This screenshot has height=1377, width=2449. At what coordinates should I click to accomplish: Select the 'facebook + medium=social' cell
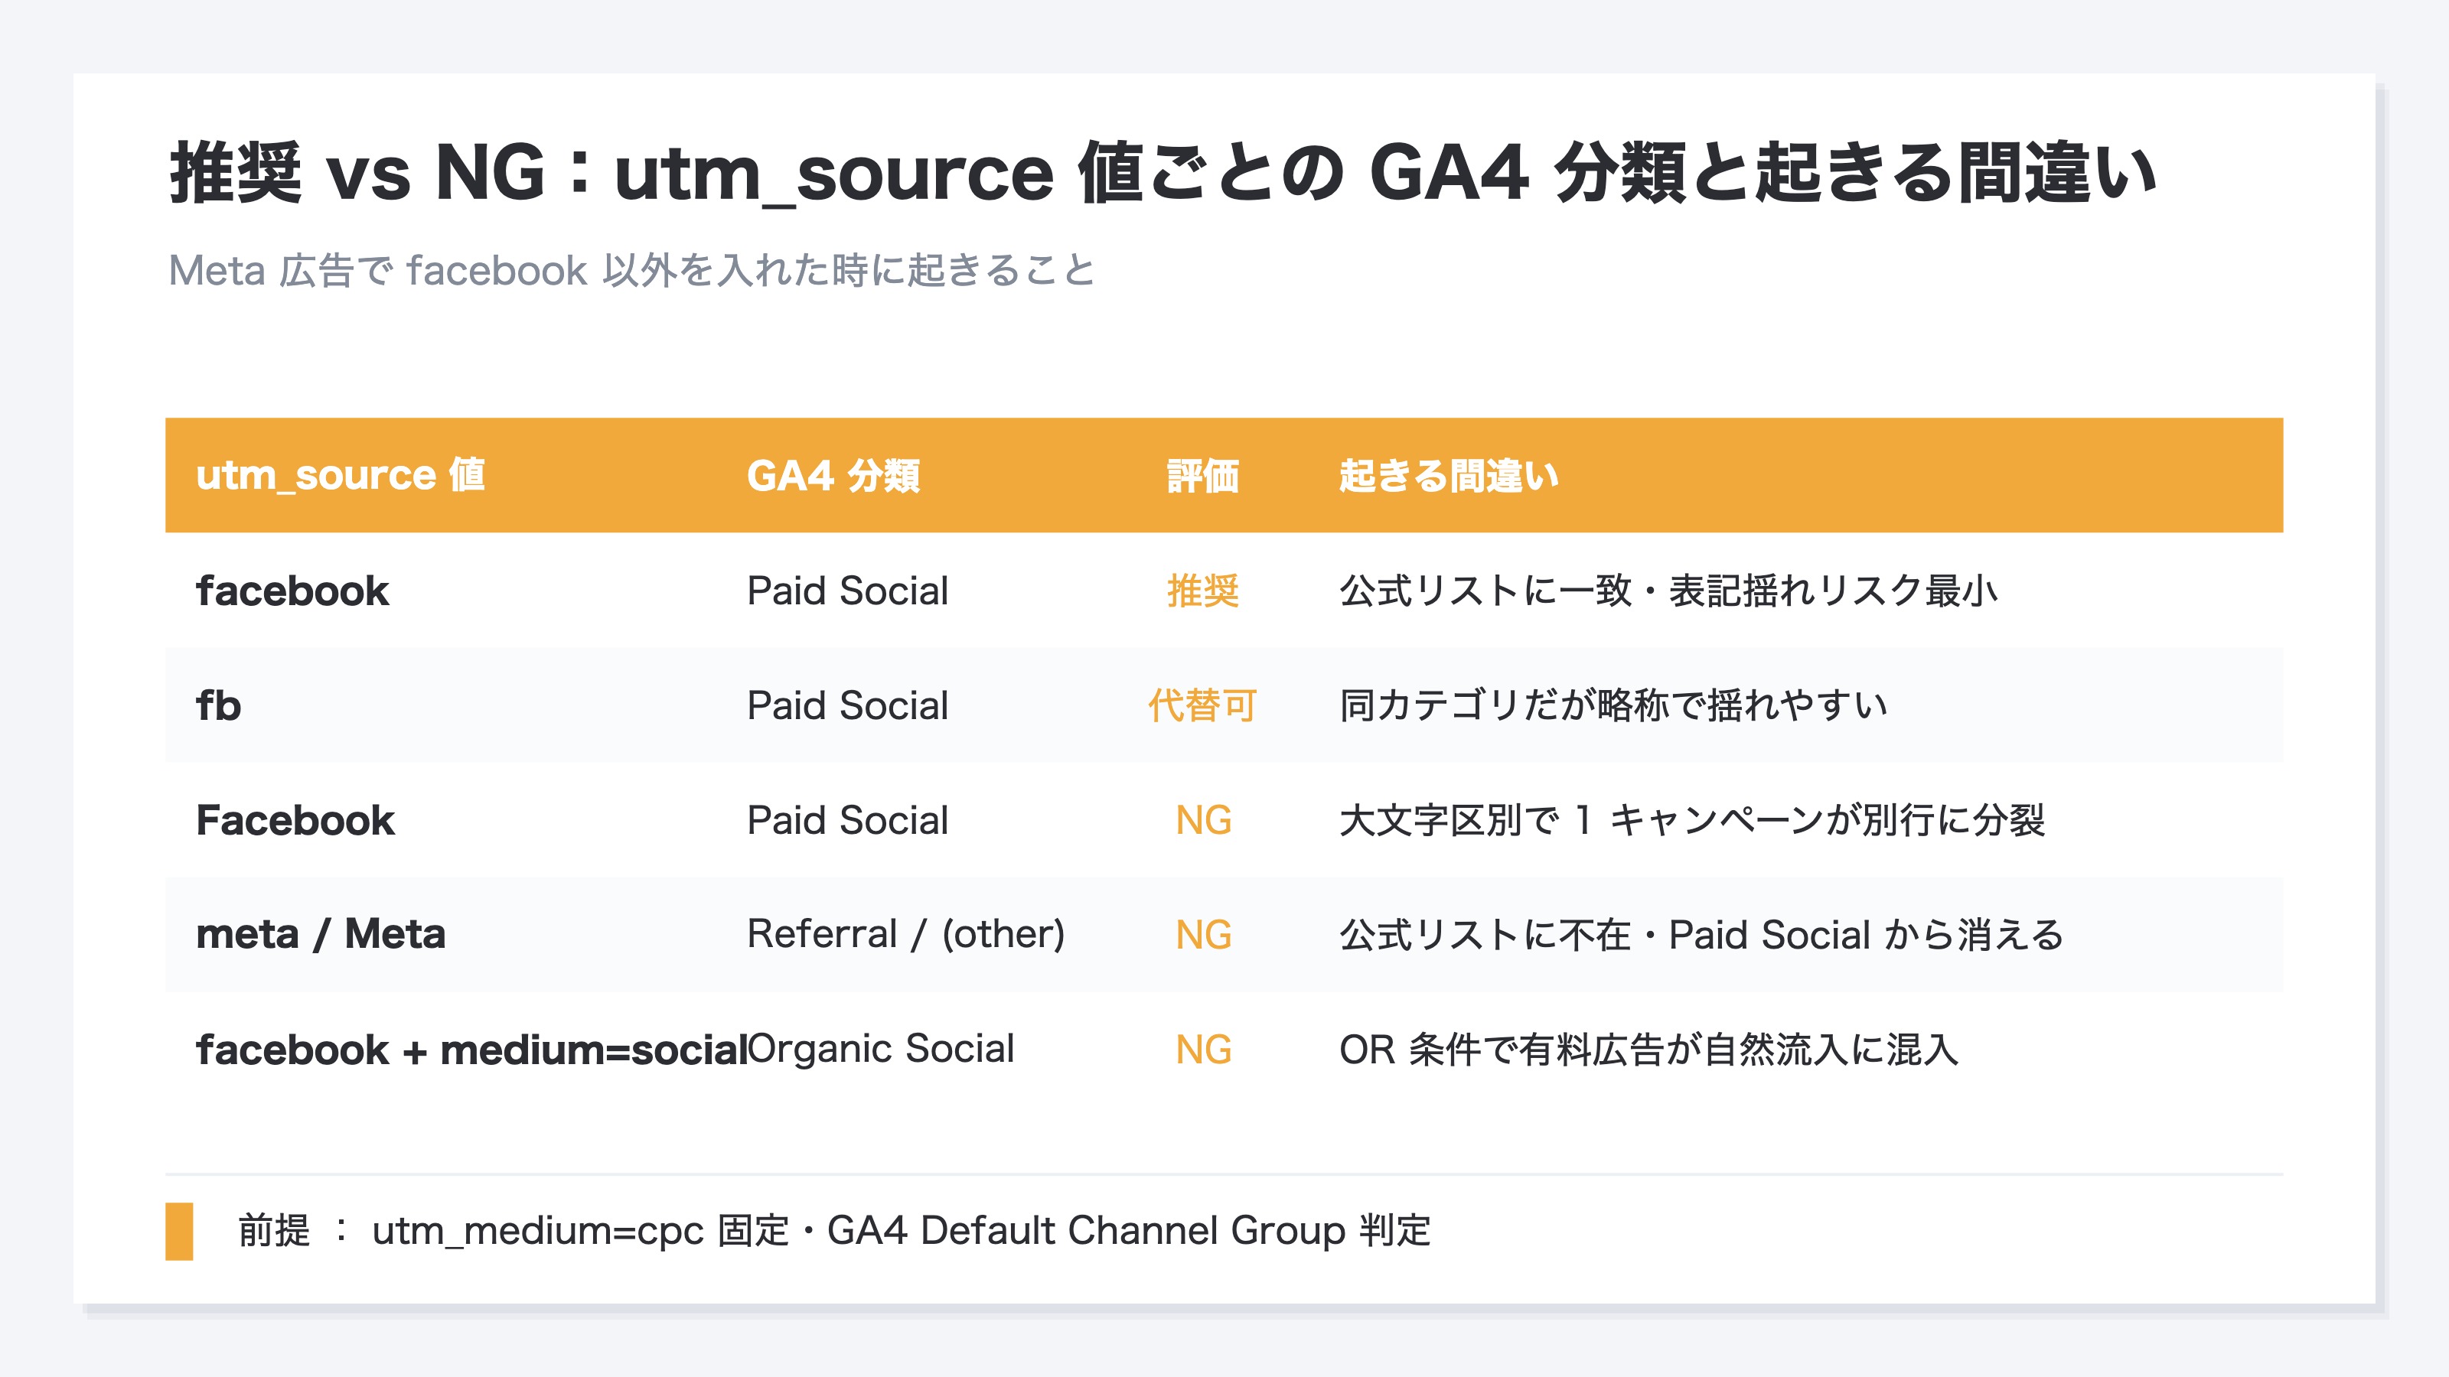pyautogui.click(x=472, y=1050)
